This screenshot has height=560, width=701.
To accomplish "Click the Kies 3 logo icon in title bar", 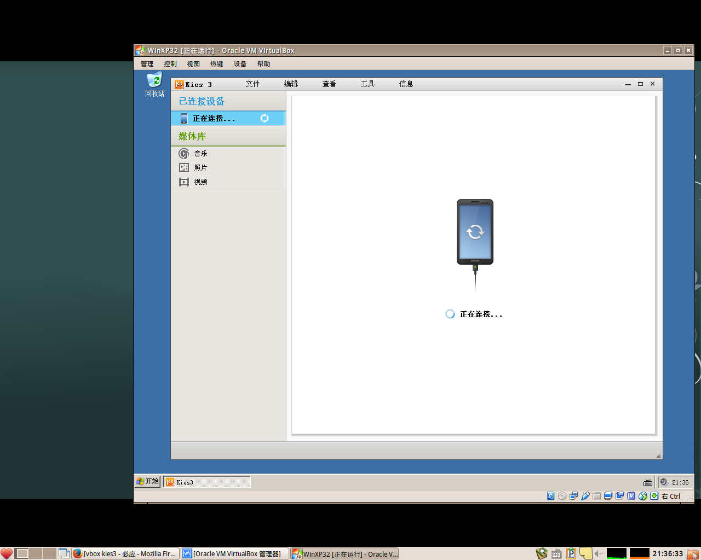I will click(x=179, y=84).
